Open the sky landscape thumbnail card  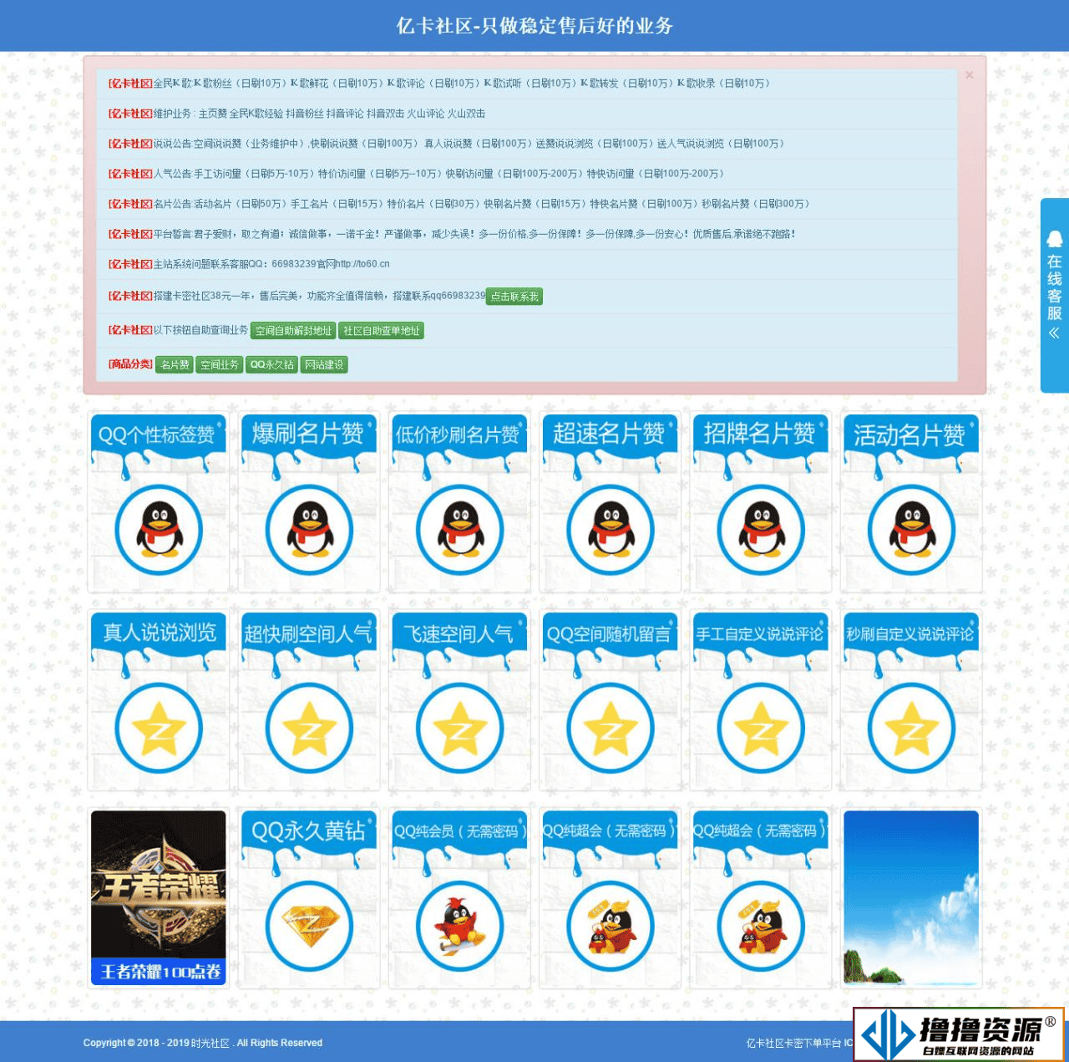pyautogui.click(x=911, y=898)
